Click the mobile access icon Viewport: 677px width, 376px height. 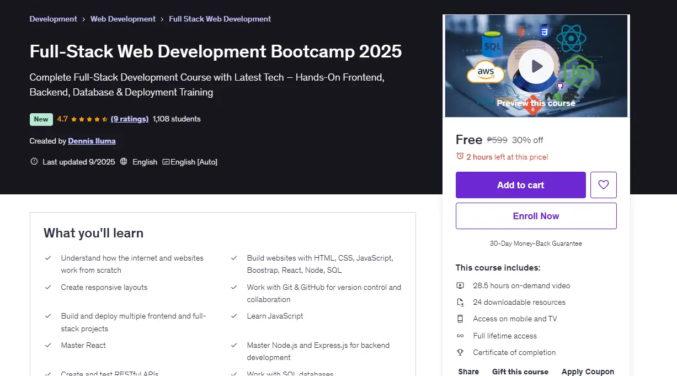[x=460, y=319]
